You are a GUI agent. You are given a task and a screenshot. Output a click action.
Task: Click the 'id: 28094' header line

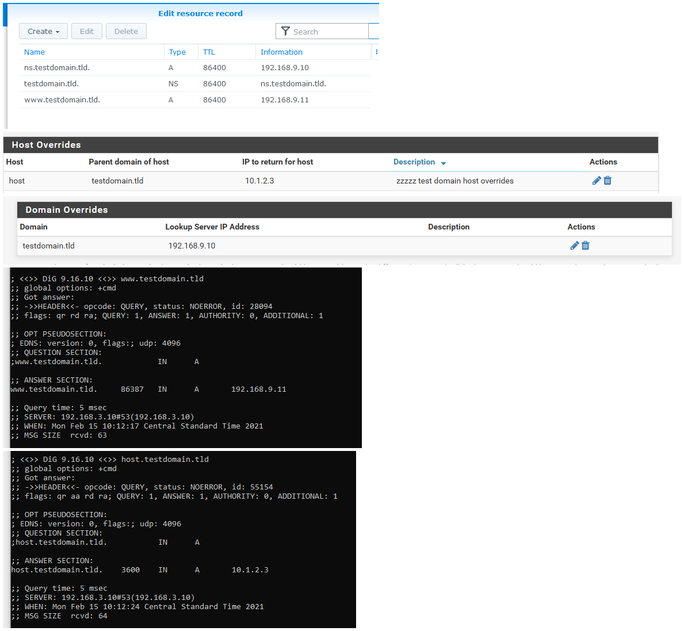click(x=142, y=306)
